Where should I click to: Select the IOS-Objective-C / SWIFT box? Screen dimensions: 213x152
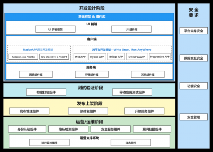pos(54,56)
